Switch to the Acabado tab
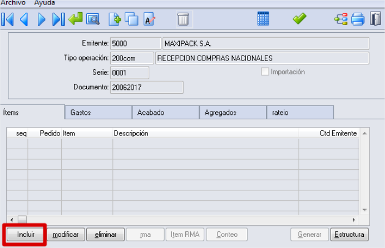Image resolution: width=385 pixels, height=248 pixels. (166, 113)
